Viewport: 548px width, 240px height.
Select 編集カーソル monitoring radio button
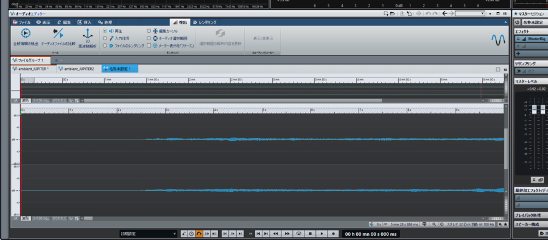click(x=149, y=31)
